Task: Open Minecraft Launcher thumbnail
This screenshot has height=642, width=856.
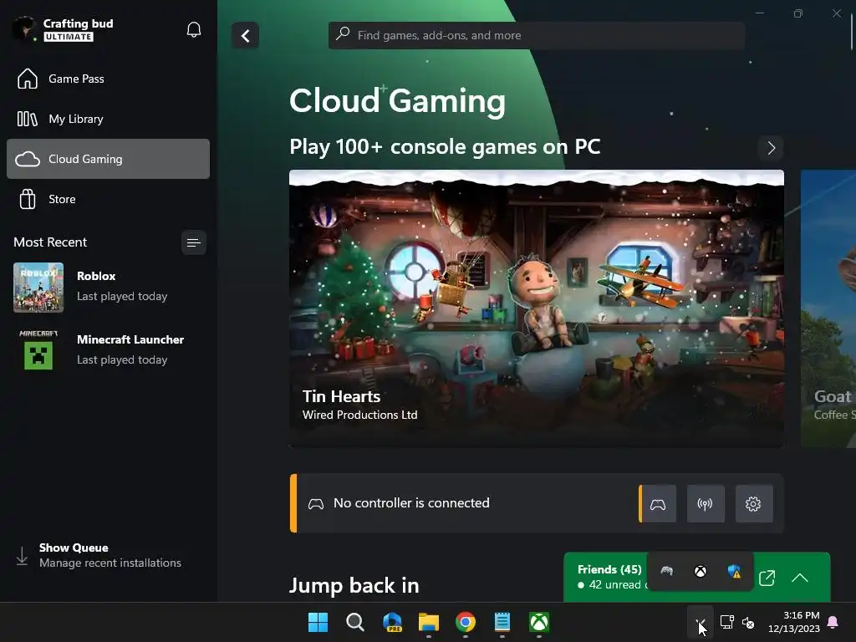Action: [x=38, y=350]
